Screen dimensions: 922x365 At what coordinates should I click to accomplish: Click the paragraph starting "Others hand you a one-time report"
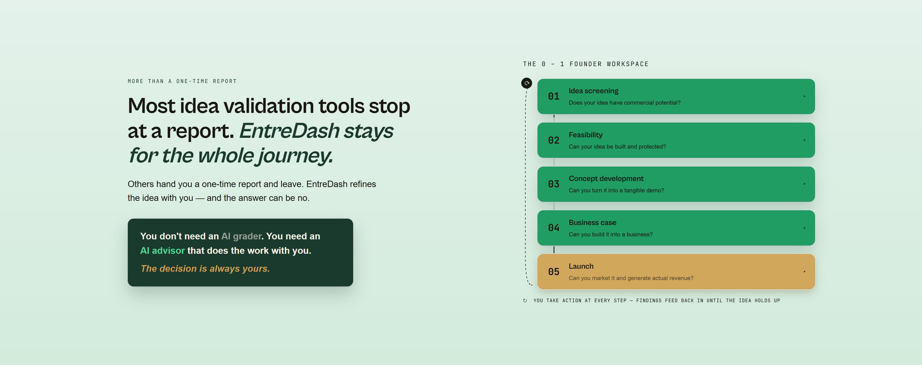pos(252,191)
